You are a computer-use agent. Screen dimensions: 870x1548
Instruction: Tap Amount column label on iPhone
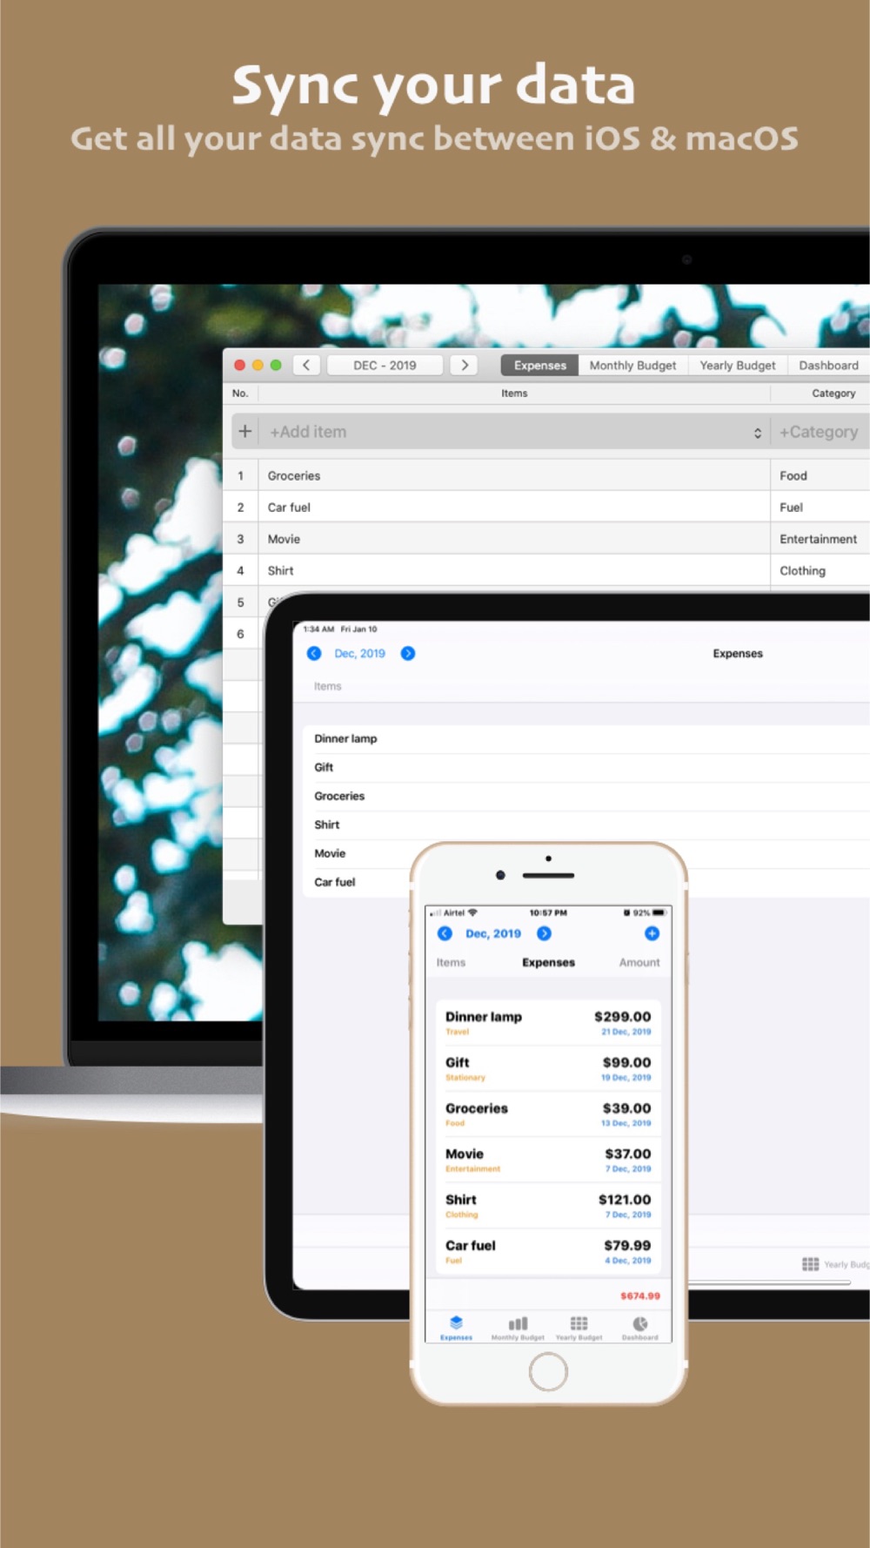click(639, 962)
